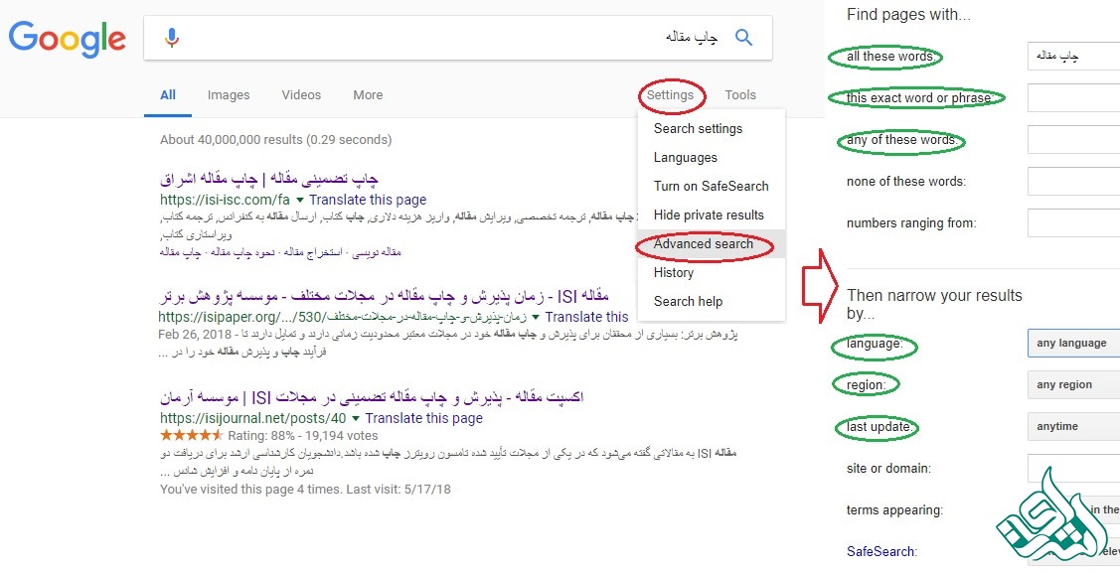Open the Languages menu entry
This screenshot has height=573, width=1120.
[x=685, y=157]
